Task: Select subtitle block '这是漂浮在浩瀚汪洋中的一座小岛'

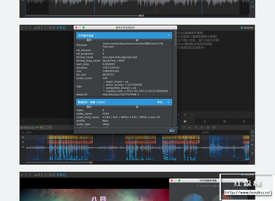Action: 70,137
